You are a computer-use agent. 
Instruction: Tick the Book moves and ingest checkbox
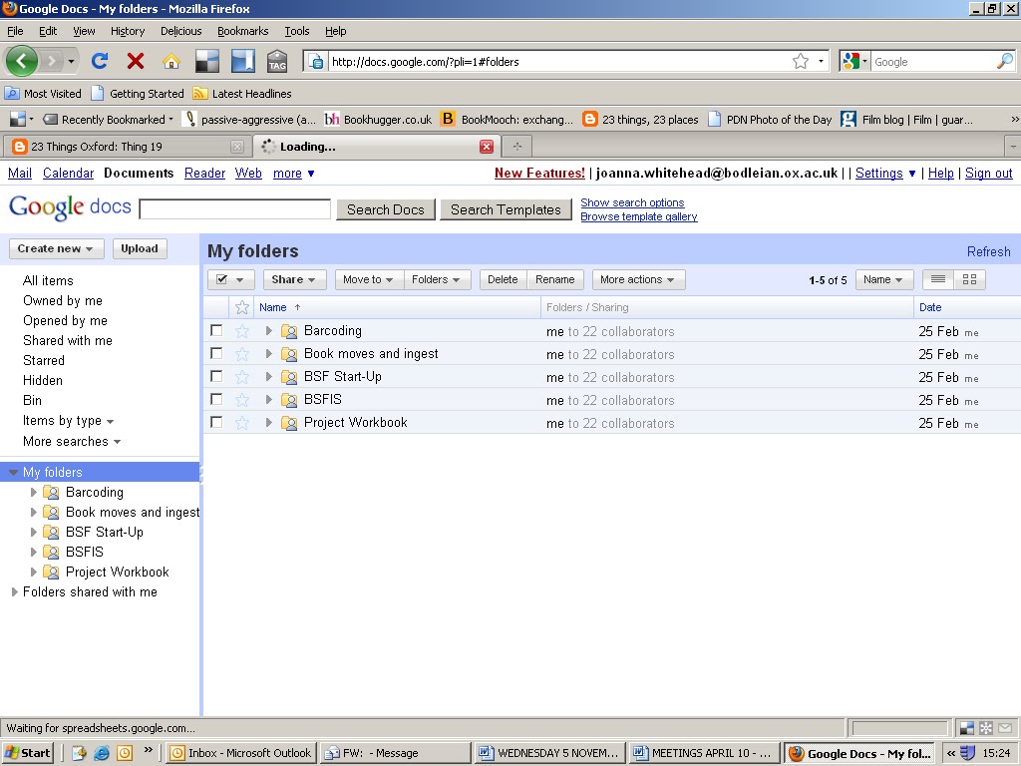[216, 353]
